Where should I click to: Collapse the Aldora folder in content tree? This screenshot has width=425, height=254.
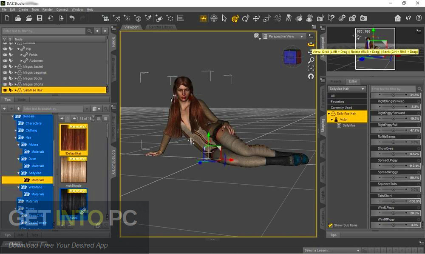(18, 145)
